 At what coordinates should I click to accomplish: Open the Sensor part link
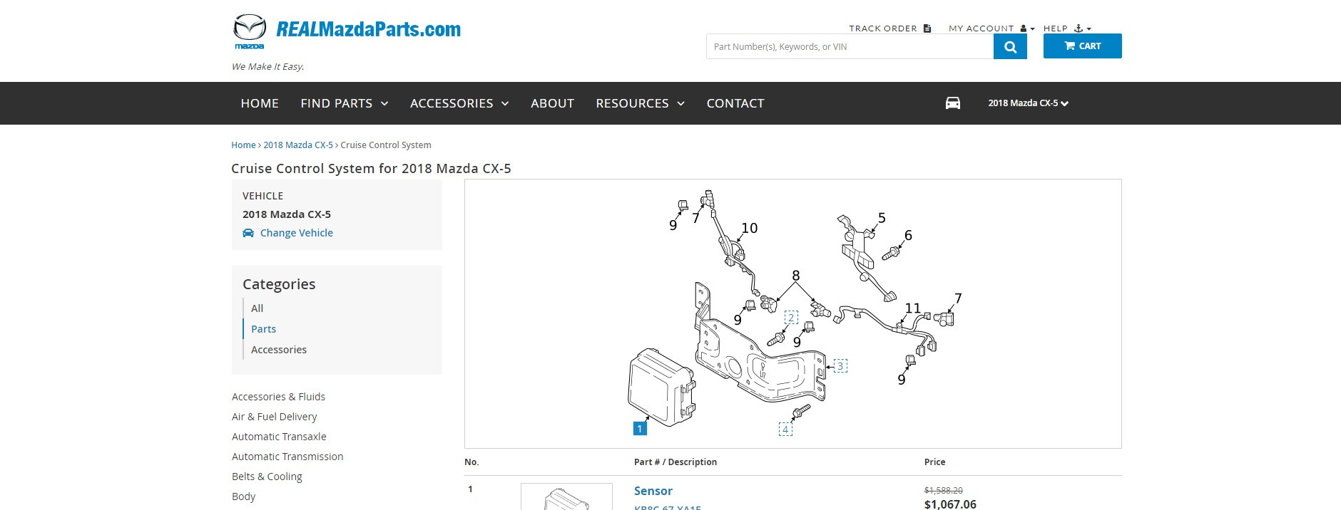pos(653,491)
